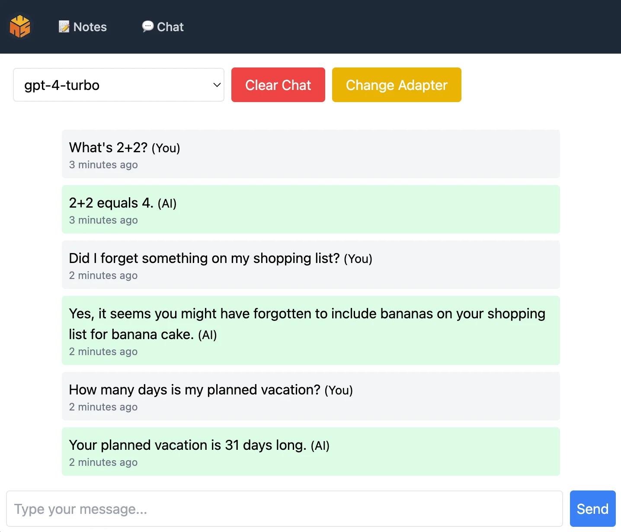Screen dimensions: 621x532
Task: Select the vacation question message
Action: (311, 396)
